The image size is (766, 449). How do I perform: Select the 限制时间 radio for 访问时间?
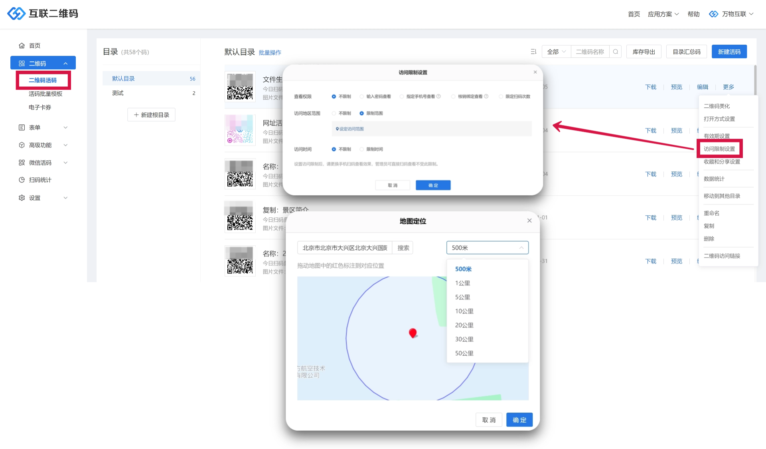[362, 150]
